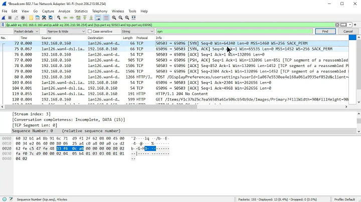
Task: Apply the display filter arrow
Action: pyautogui.click(x=343, y=25)
